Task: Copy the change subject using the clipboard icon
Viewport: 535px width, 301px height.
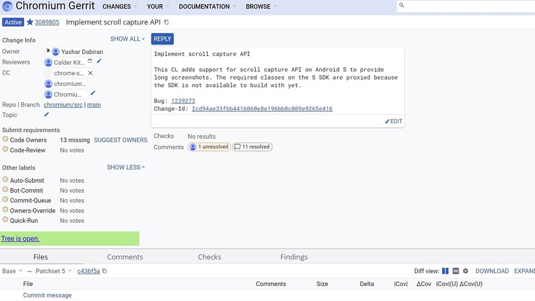Action: (x=166, y=22)
